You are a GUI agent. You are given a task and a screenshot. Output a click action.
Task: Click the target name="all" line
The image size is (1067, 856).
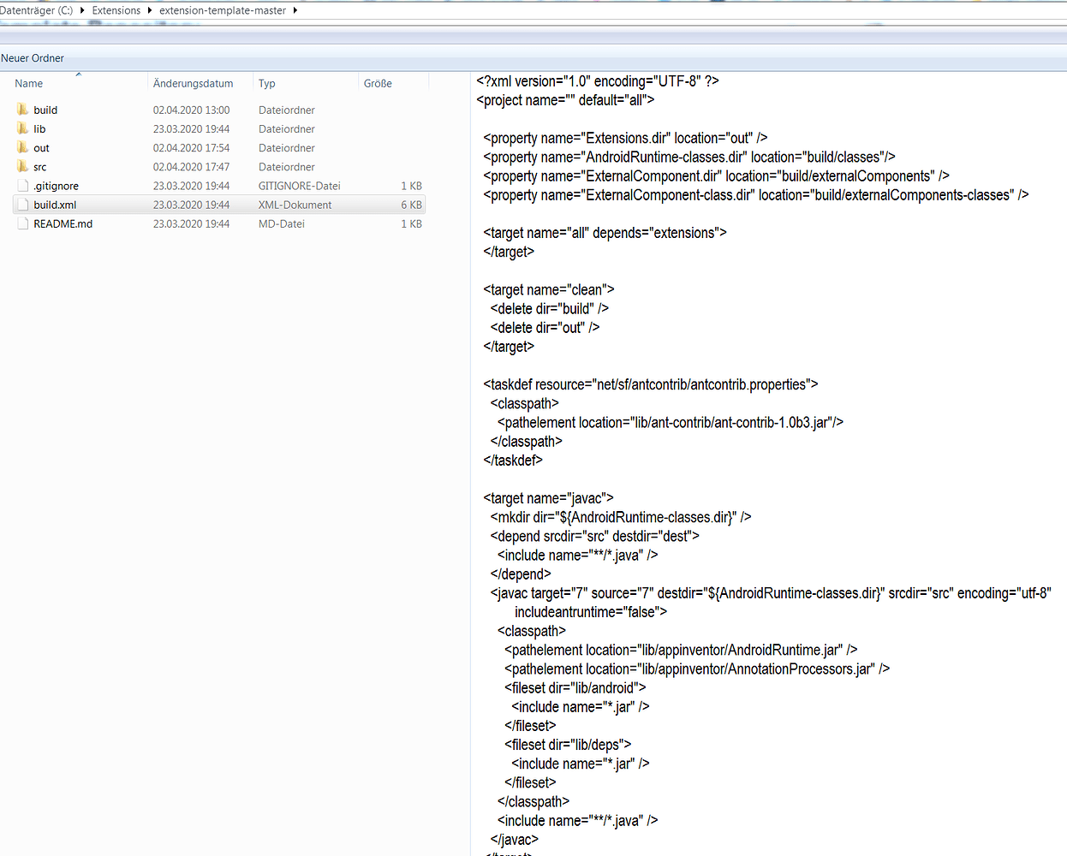[605, 233]
